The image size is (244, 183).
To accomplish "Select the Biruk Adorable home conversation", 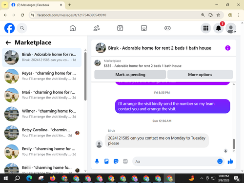I will click(42, 58).
